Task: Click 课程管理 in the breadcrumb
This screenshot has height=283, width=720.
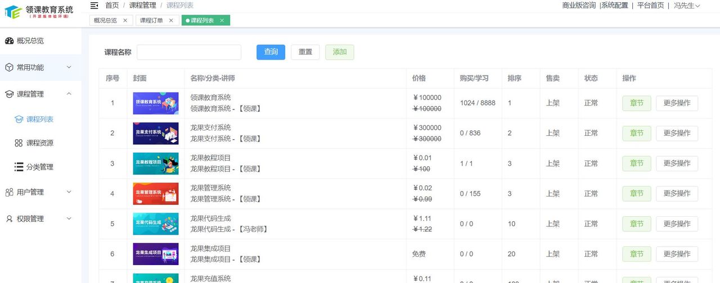Action: coord(143,6)
